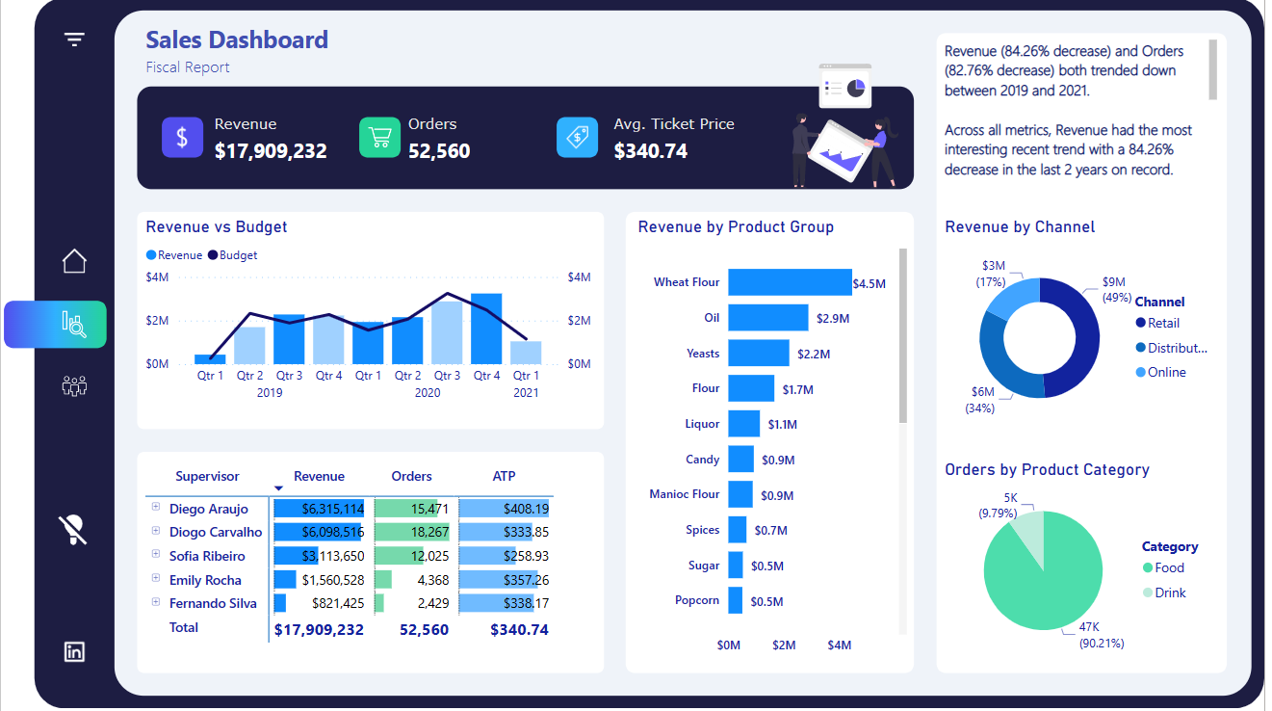
Task: Expand the Emily Rocha row
Action: click(x=155, y=578)
